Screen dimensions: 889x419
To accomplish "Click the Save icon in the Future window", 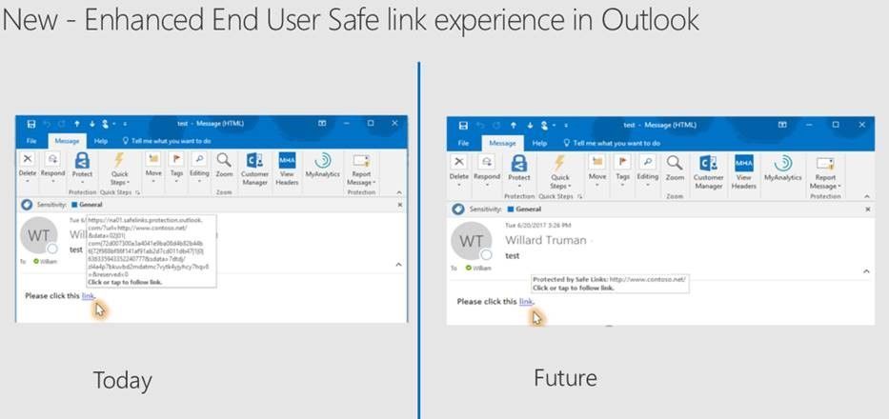I will pos(463,126).
